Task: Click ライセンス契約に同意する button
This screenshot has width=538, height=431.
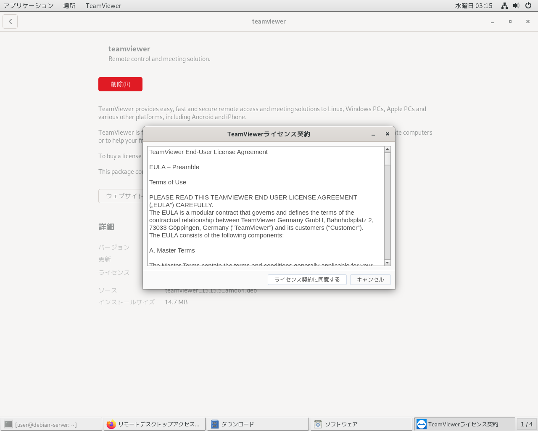Action: coord(307,279)
